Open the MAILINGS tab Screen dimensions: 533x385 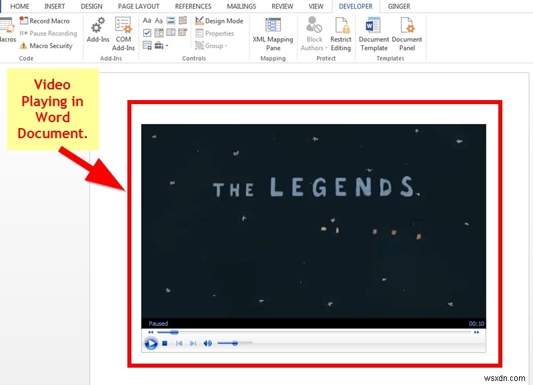(241, 6)
